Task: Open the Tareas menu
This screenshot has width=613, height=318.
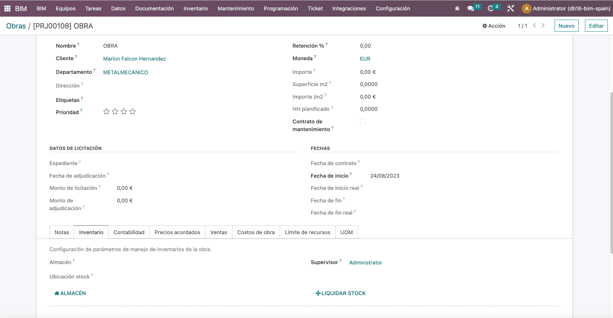Action: point(93,8)
